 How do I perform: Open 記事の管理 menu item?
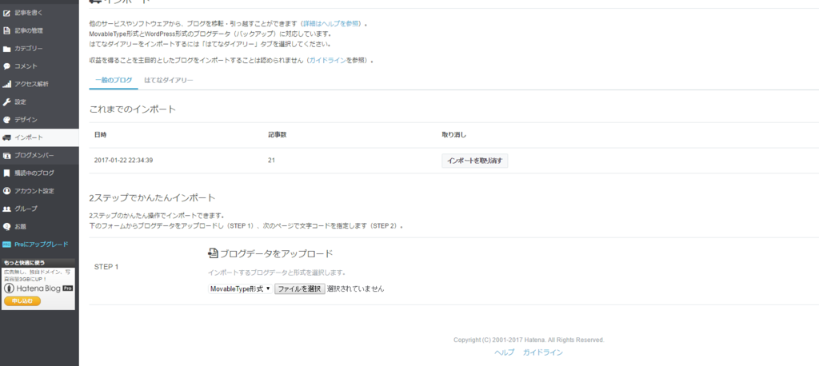39,31
